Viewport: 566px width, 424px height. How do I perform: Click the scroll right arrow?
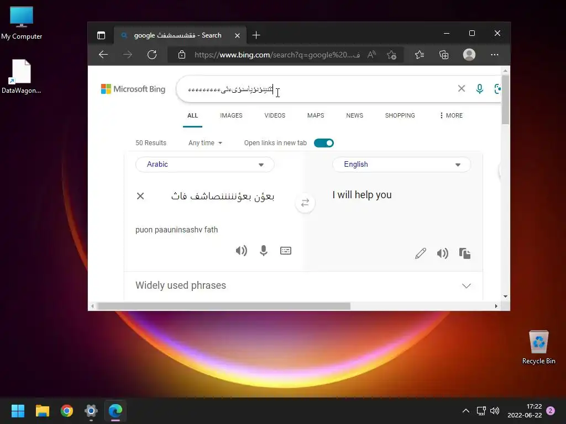click(x=496, y=306)
